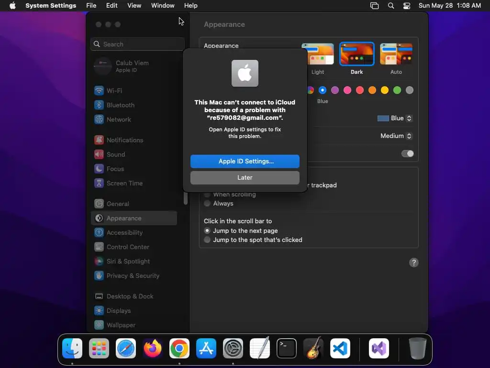Launch Safari from the Dock
Screen dimensions: 490x368
(126, 348)
